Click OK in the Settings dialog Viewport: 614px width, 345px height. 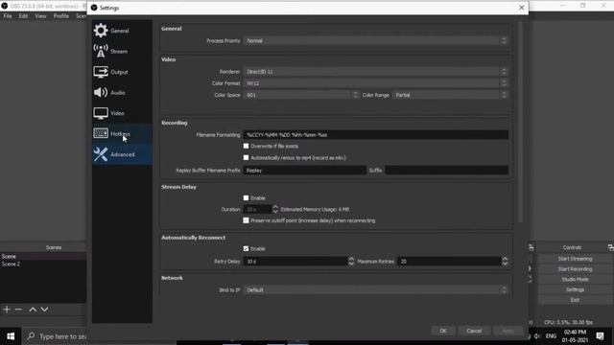pyautogui.click(x=443, y=331)
